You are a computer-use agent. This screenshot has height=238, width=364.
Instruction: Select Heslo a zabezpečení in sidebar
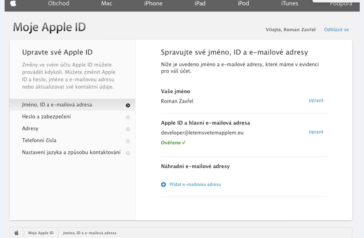[72, 117]
